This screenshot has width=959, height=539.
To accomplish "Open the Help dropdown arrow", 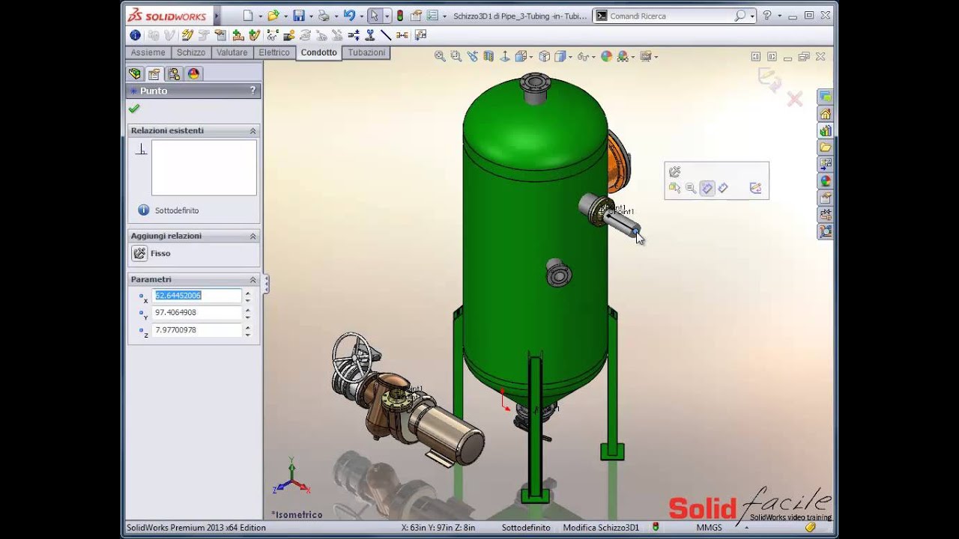I will click(x=779, y=16).
